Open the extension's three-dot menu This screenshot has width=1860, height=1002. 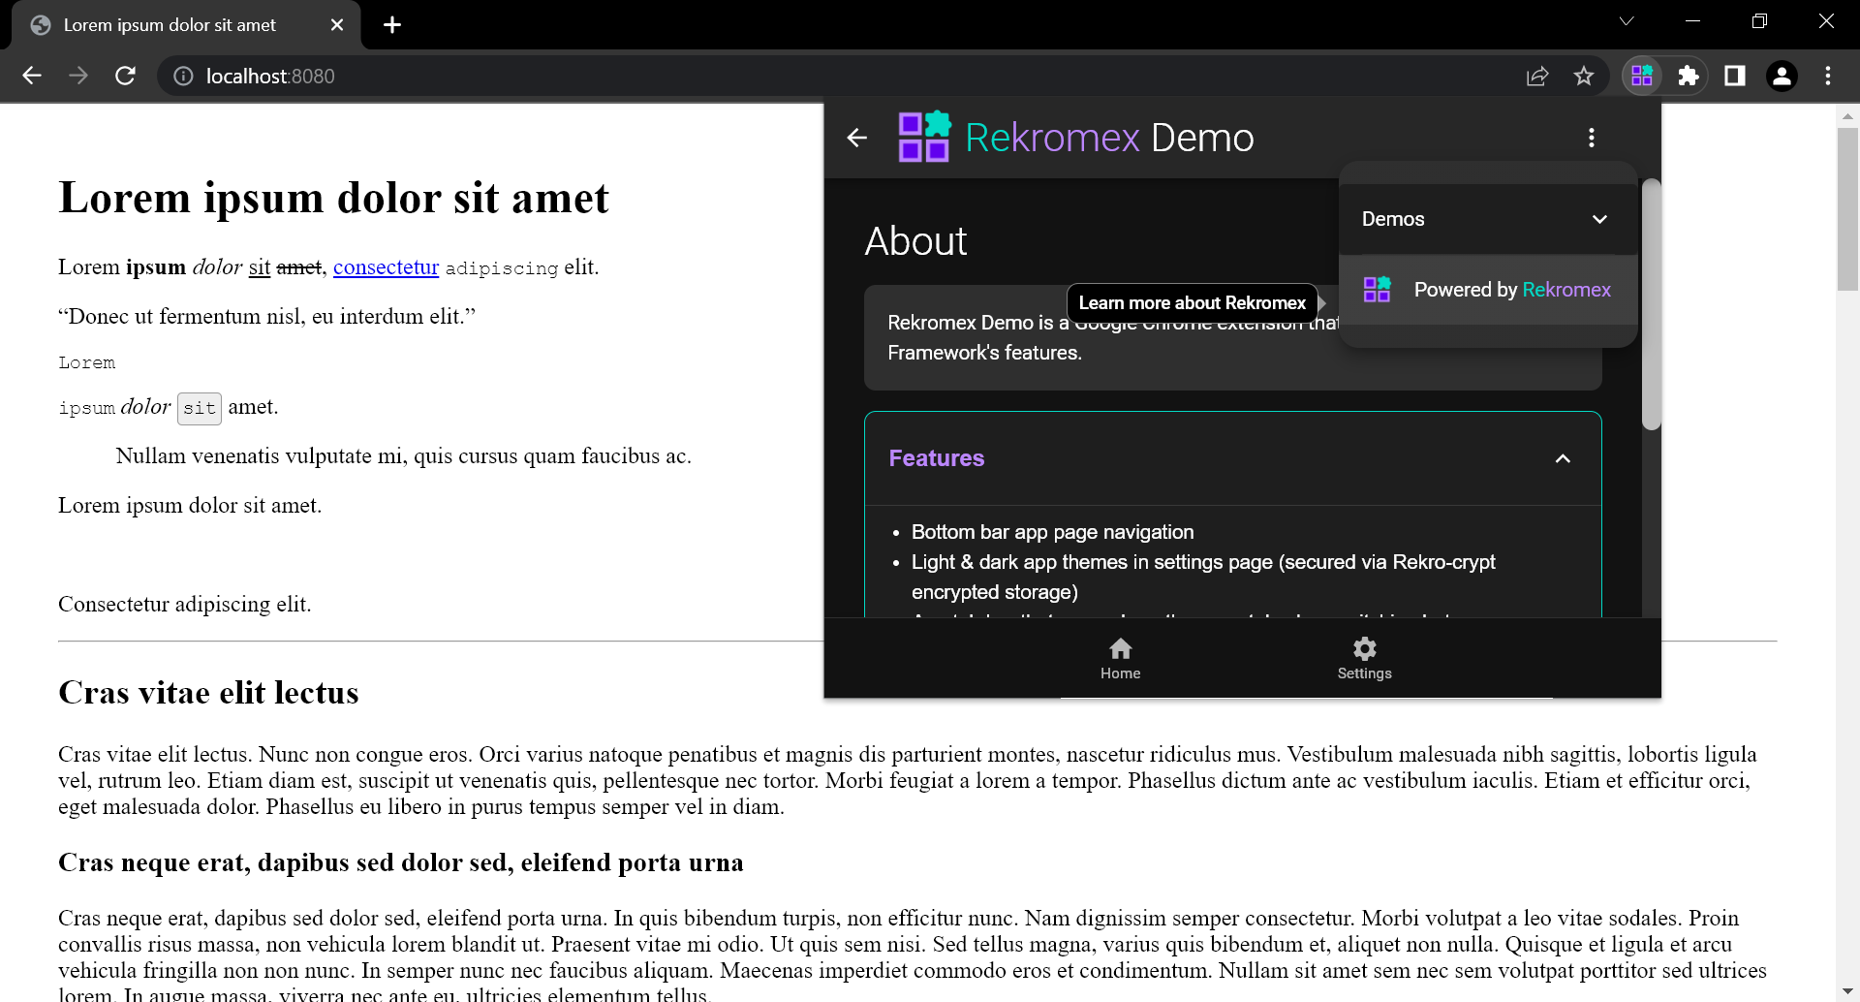(x=1591, y=137)
